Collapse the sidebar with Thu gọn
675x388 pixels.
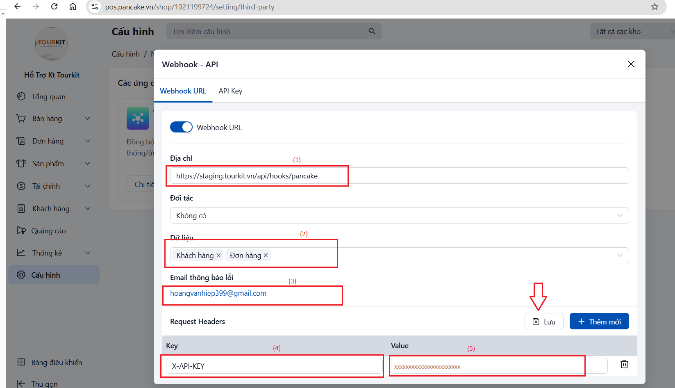point(44,384)
